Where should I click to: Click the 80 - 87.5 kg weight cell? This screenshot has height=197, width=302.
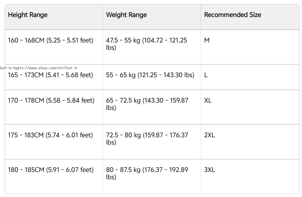point(147,173)
